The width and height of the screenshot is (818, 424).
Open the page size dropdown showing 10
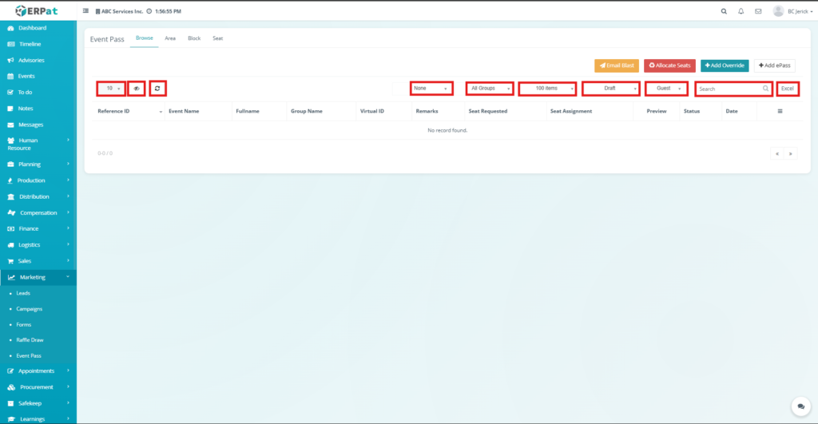pyautogui.click(x=111, y=88)
